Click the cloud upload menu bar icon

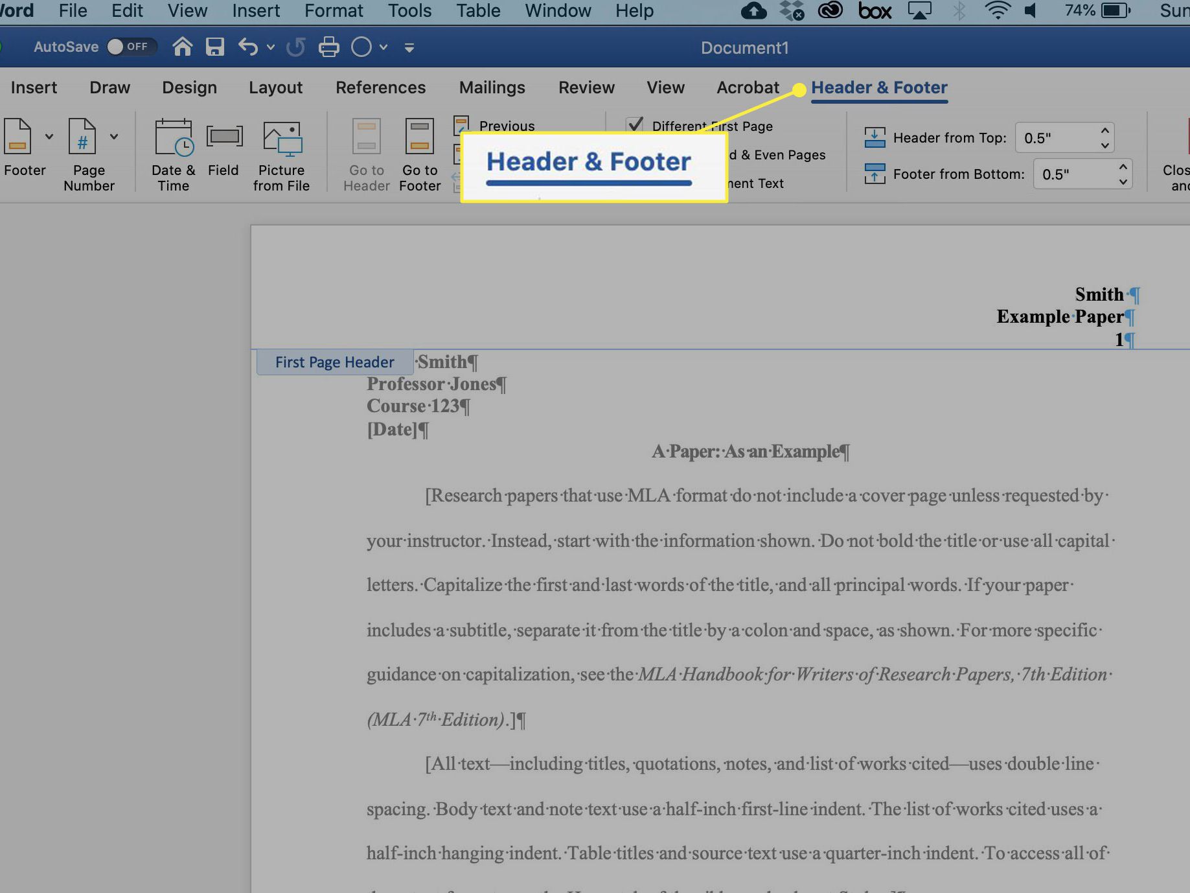(x=753, y=11)
